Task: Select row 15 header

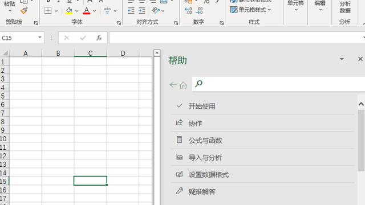Action: click(x=4, y=181)
